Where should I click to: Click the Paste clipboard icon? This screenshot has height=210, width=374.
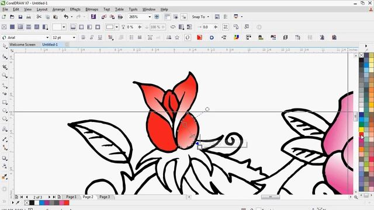pyautogui.click(x=56, y=17)
